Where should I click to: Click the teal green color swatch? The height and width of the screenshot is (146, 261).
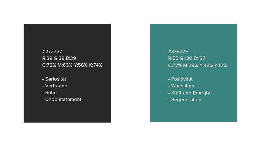pos(194,73)
